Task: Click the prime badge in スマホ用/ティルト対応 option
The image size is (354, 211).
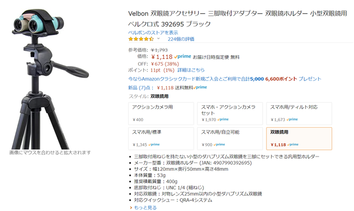Action: tap(292, 120)
